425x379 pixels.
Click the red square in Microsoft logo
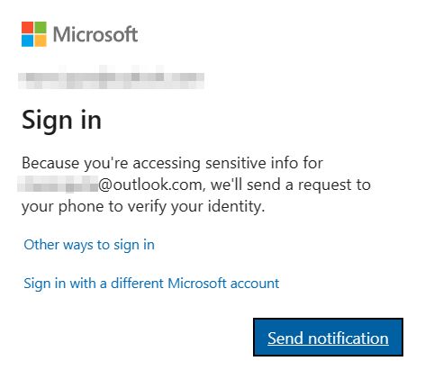(27, 27)
